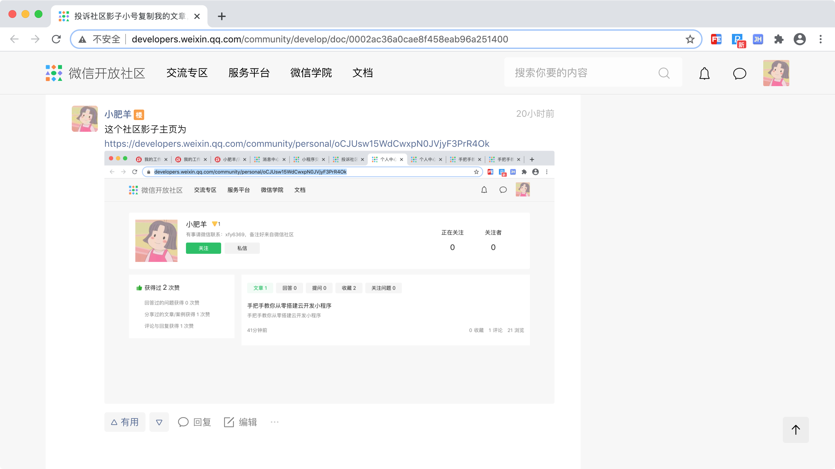Open the shadow account personal page link

(296, 144)
